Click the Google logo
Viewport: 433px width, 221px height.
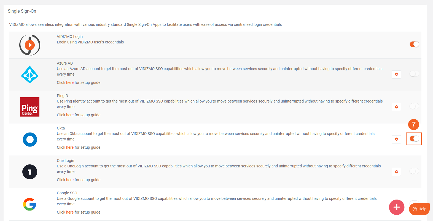click(x=30, y=204)
